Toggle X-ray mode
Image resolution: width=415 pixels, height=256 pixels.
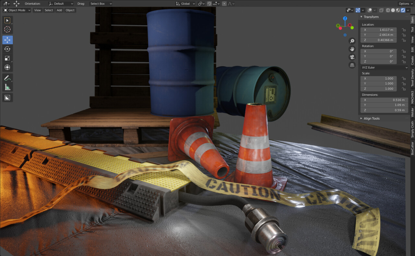tap(381, 10)
